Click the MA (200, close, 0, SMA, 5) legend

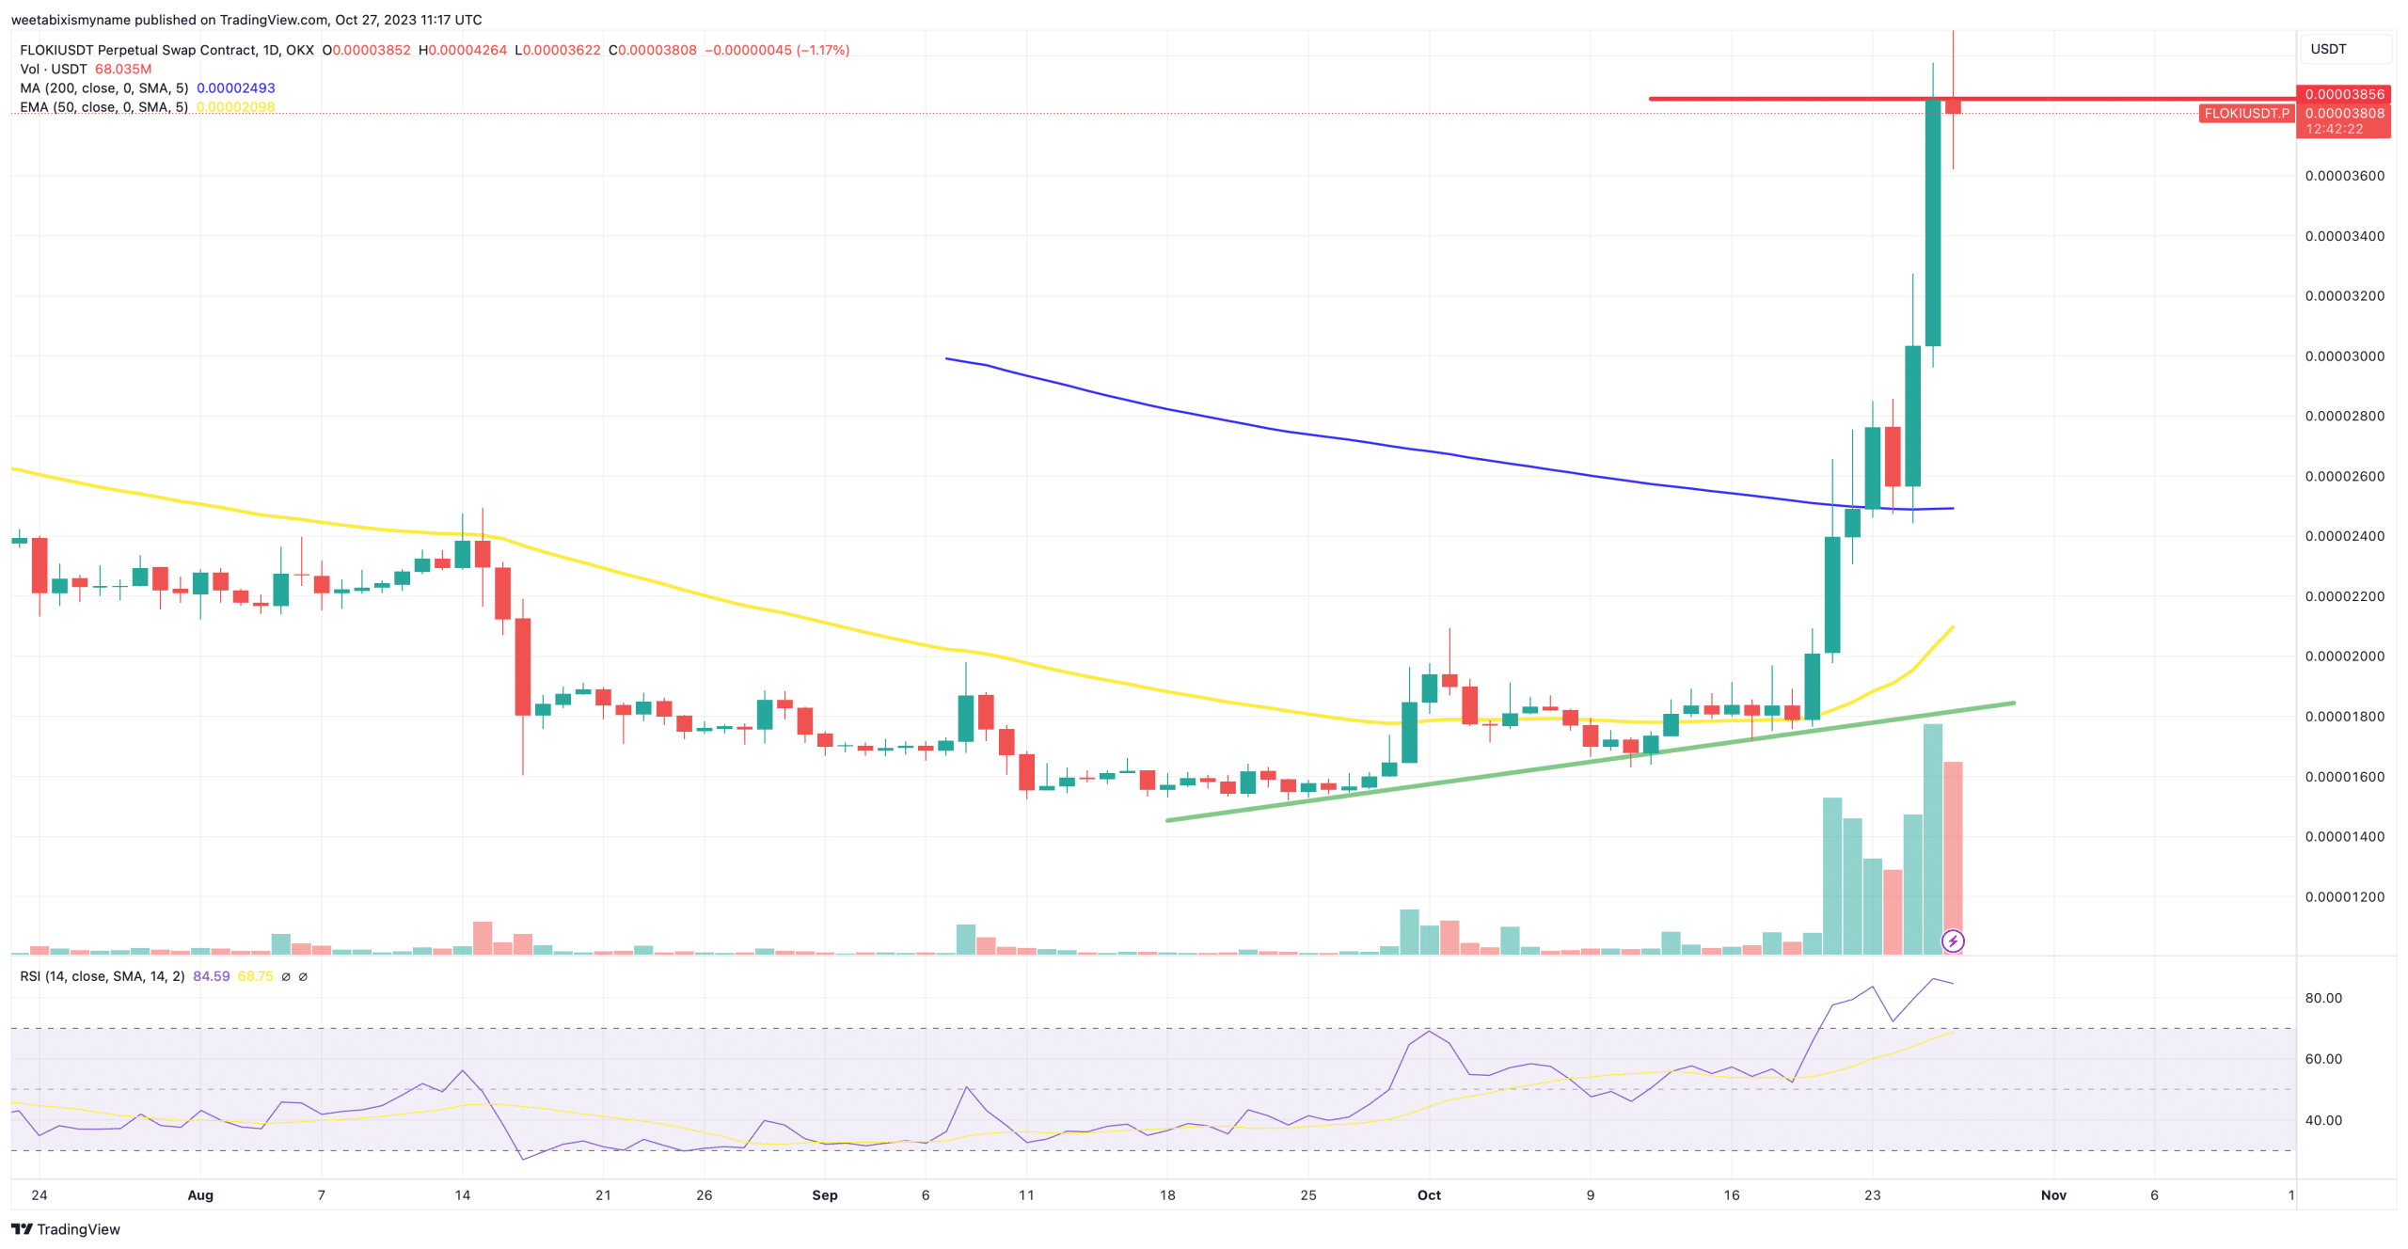point(104,87)
